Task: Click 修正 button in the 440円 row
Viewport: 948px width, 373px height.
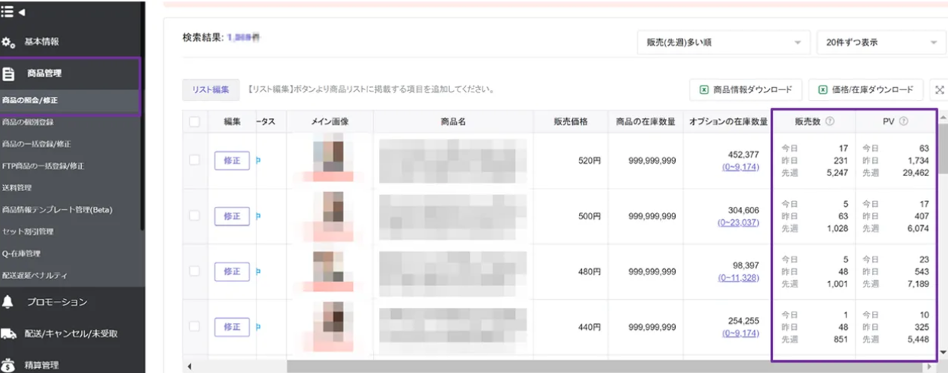Action: 232,326
